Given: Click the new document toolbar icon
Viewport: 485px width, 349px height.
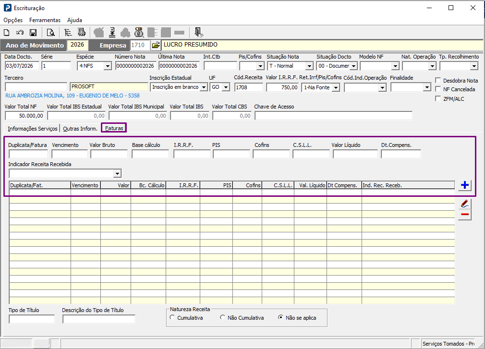Looking at the screenshot, I should tap(7, 33).
